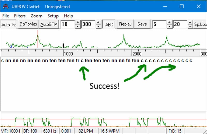Toggle the Sp.Lock button
207x134 pixels.
[x=200, y=24]
